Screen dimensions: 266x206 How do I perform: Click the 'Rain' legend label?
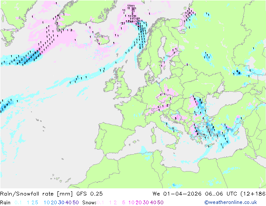5,203
